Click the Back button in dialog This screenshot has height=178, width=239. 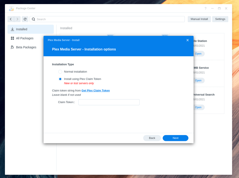(x=152, y=138)
